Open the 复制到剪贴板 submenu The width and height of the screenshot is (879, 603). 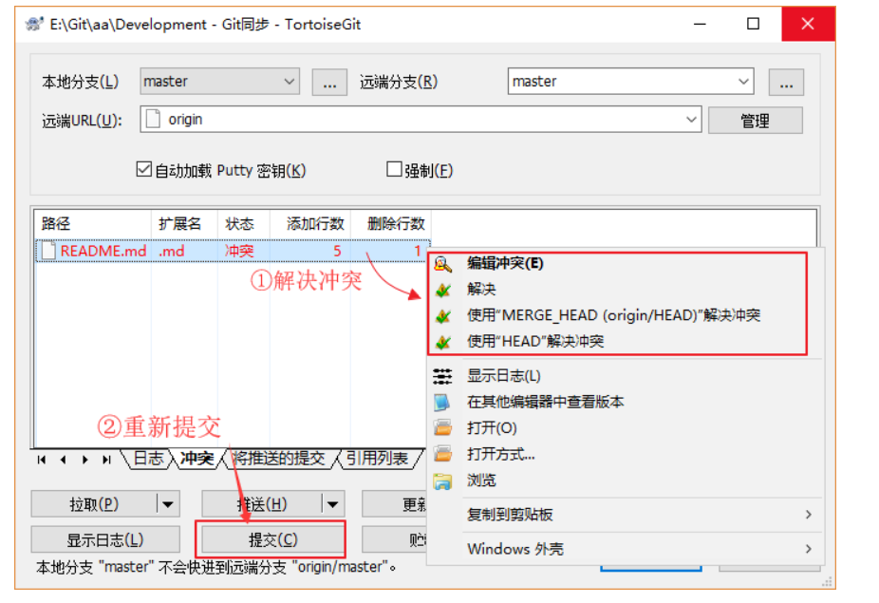click(x=808, y=515)
